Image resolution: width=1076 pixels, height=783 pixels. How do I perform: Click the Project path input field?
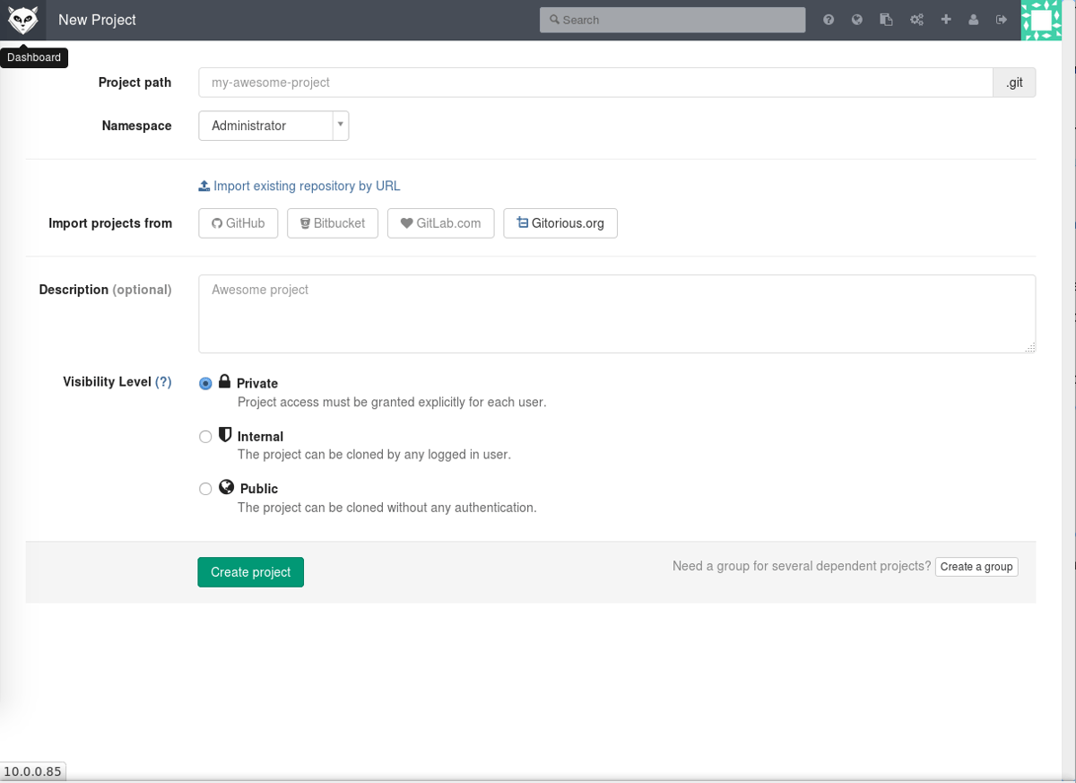point(592,82)
